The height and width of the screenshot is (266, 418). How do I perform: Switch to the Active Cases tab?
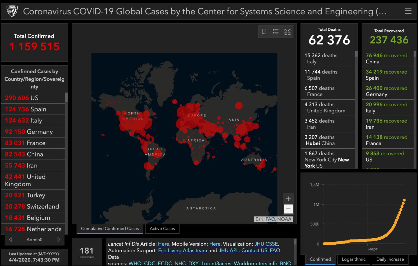pyautogui.click(x=162, y=229)
